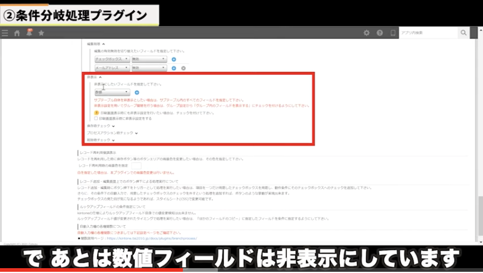Open bookmarks star icon

[x=41, y=33]
